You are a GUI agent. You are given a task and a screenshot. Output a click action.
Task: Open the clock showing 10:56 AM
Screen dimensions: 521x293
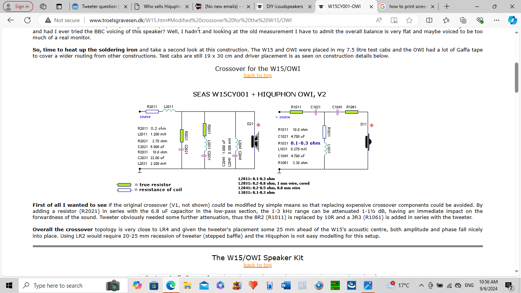[x=488, y=285]
